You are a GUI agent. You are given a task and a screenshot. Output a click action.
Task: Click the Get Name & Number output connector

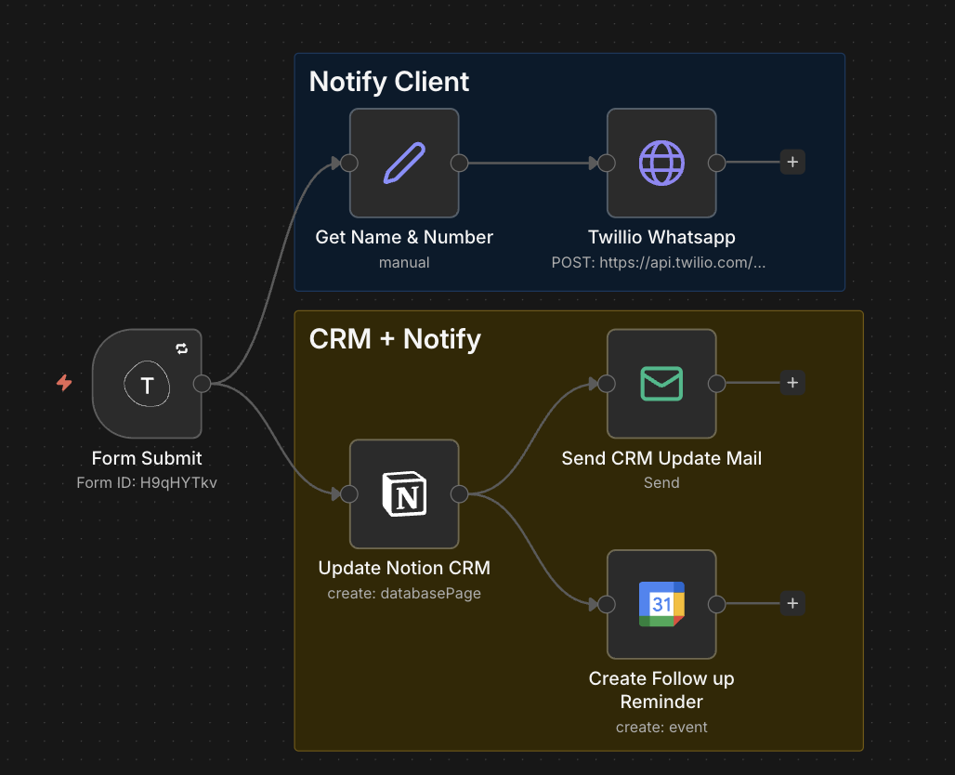(x=459, y=164)
